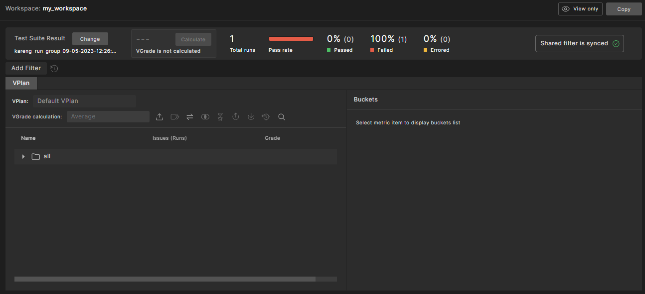Expand the 'all' folder tree arrow
The width and height of the screenshot is (645, 294).
23,157
